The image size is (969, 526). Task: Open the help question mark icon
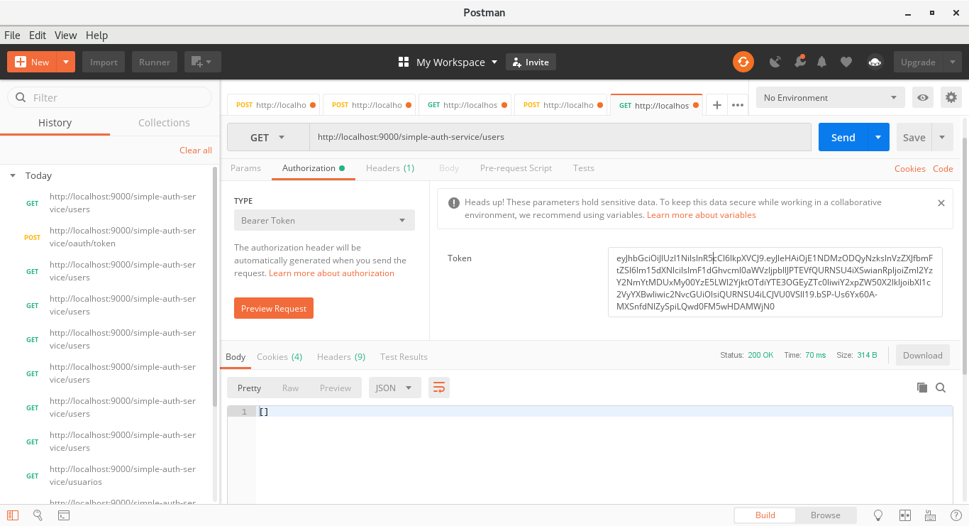tap(956, 515)
